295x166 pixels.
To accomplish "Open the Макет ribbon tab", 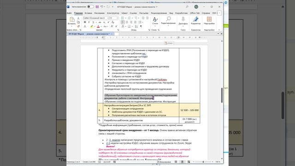I will [124, 13].
